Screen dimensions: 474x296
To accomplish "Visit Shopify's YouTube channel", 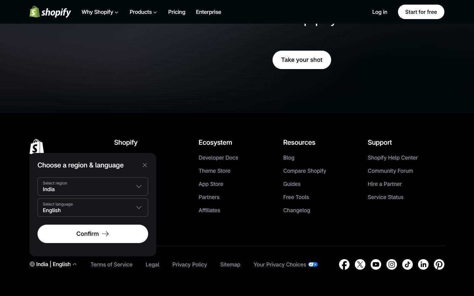I will tap(376, 264).
